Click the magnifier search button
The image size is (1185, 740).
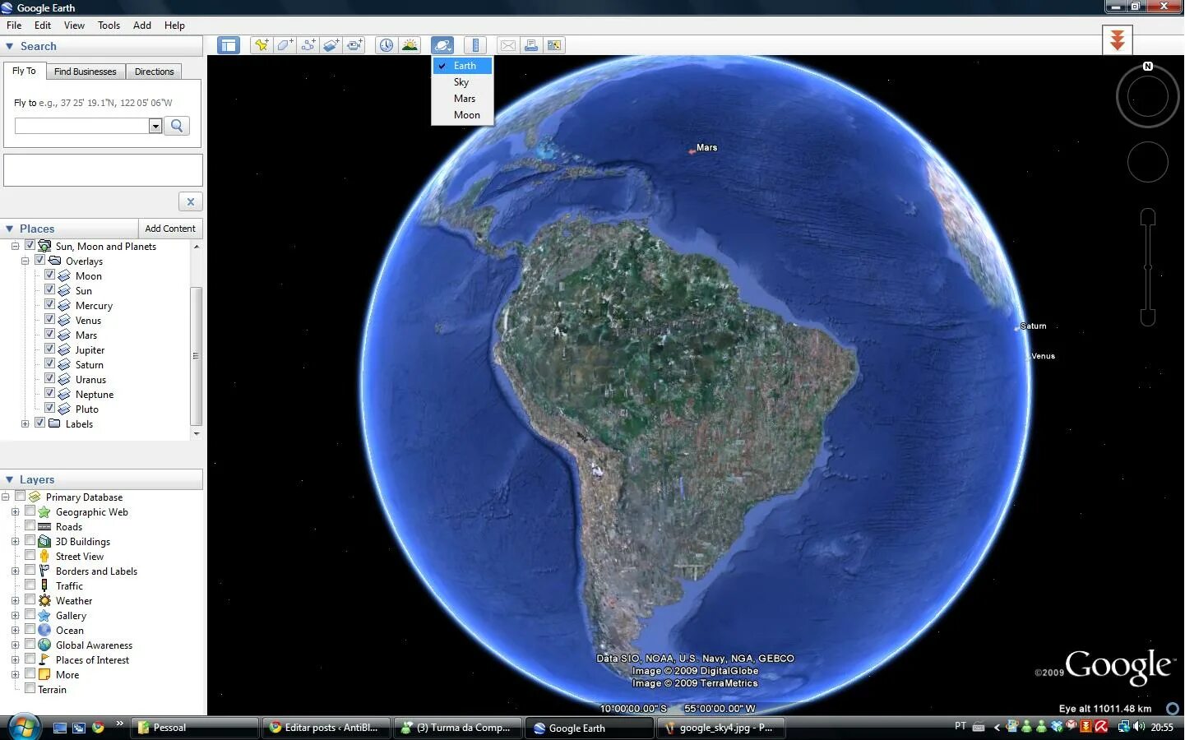(177, 126)
